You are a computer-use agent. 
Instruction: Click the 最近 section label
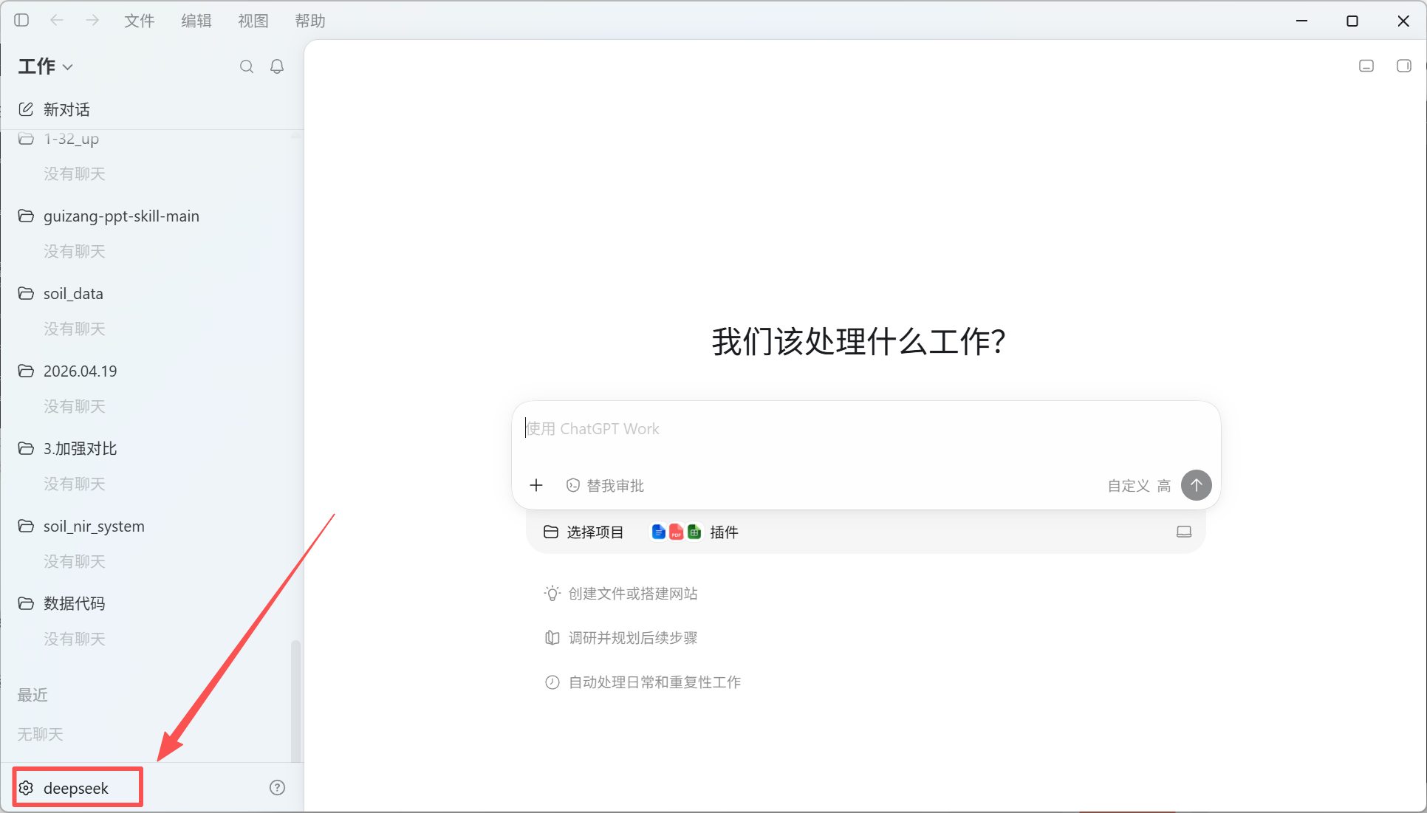[32, 695]
